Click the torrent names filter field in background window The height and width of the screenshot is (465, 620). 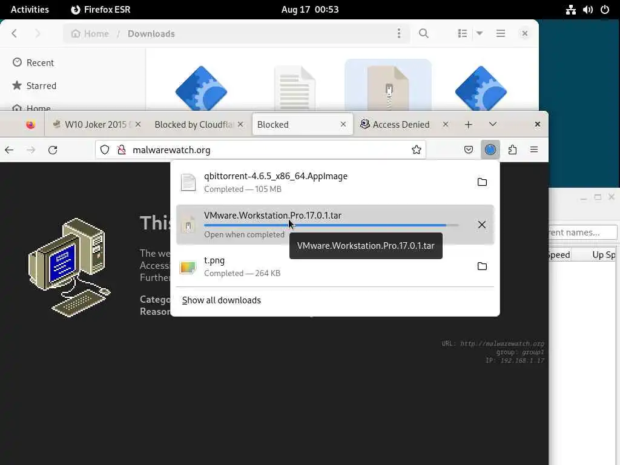[583, 232]
